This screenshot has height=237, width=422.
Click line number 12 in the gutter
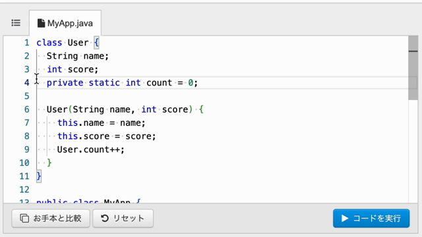[24, 190]
